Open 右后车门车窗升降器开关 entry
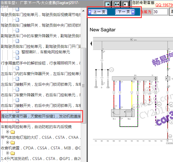 [x=41, y=95]
